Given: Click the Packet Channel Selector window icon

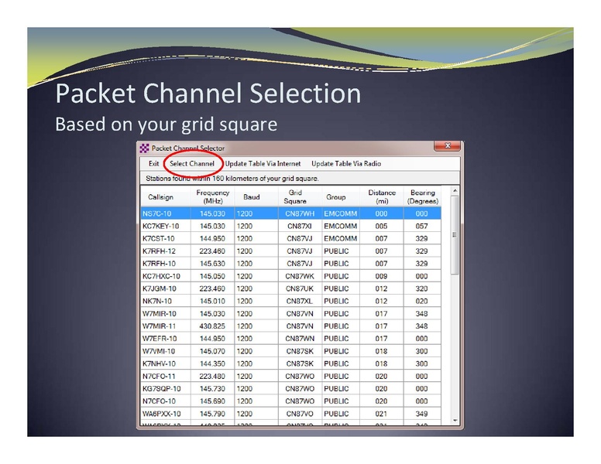Looking at the screenshot, I should click(144, 148).
